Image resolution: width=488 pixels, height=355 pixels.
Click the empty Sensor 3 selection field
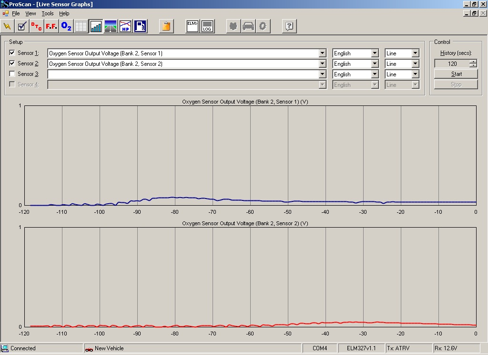pyautogui.click(x=183, y=74)
